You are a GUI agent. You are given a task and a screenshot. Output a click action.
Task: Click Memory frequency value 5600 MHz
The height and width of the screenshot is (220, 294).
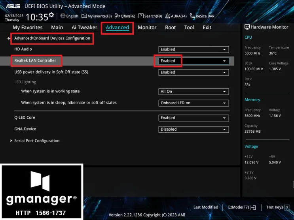click(x=252, y=116)
